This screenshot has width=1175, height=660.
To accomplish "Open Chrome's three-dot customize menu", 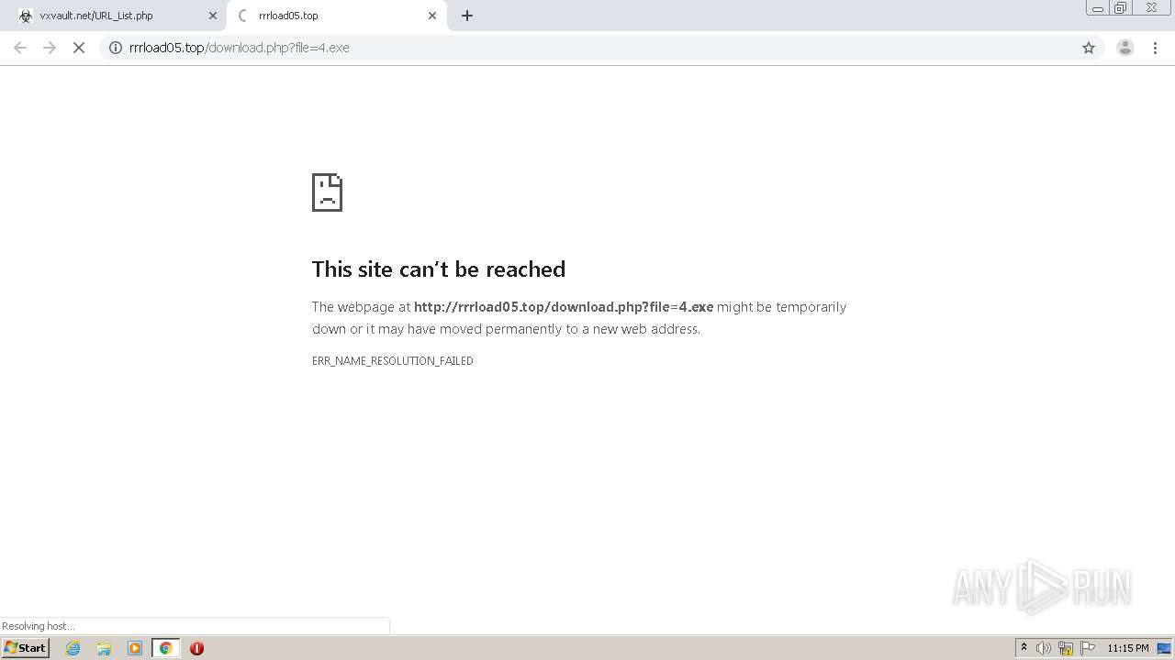I will [x=1155, y=48].
